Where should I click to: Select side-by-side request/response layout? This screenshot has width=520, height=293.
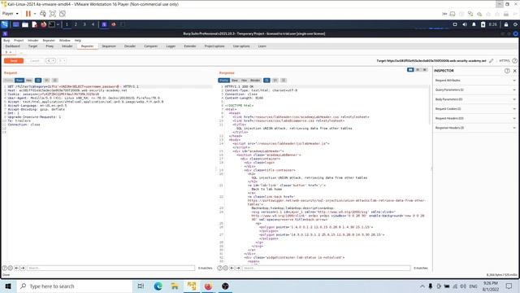[x=410, y=70]
